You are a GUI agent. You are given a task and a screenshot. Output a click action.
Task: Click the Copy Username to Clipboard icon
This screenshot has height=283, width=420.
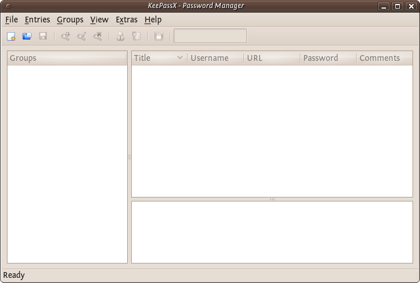(120, 36)
